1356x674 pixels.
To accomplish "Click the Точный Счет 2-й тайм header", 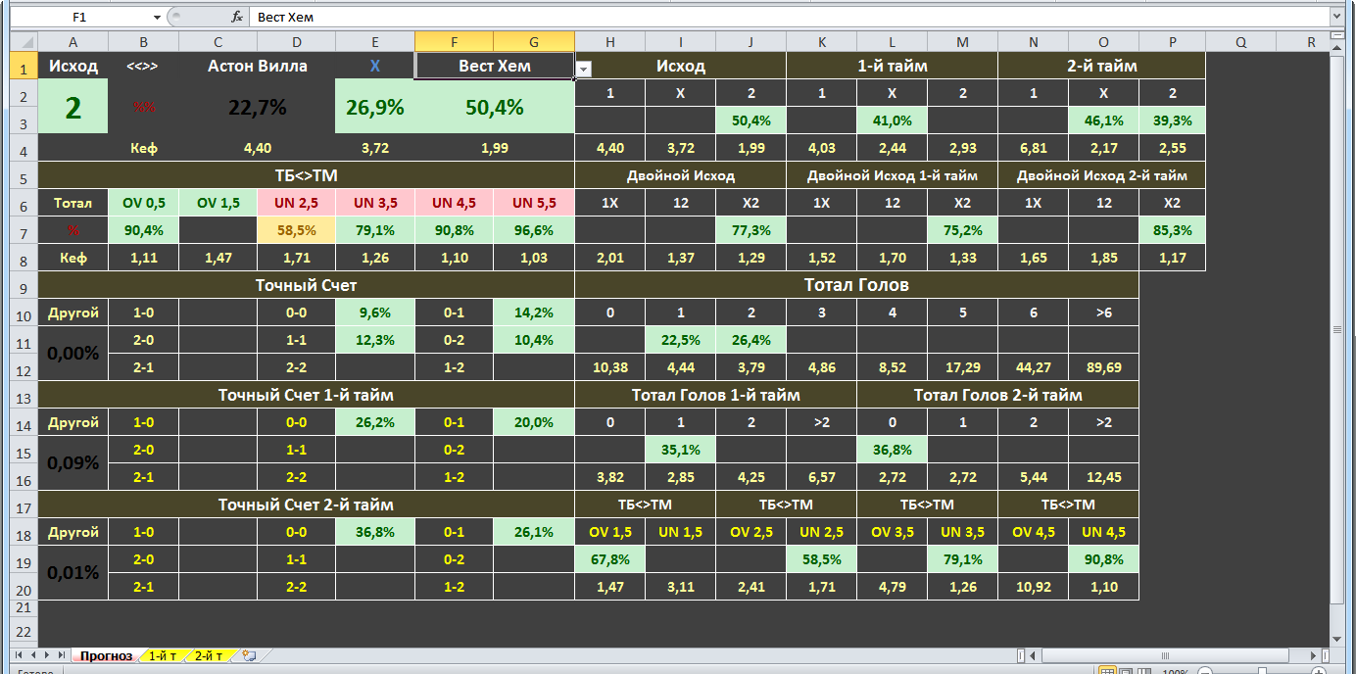I will [x=306, y=505].
